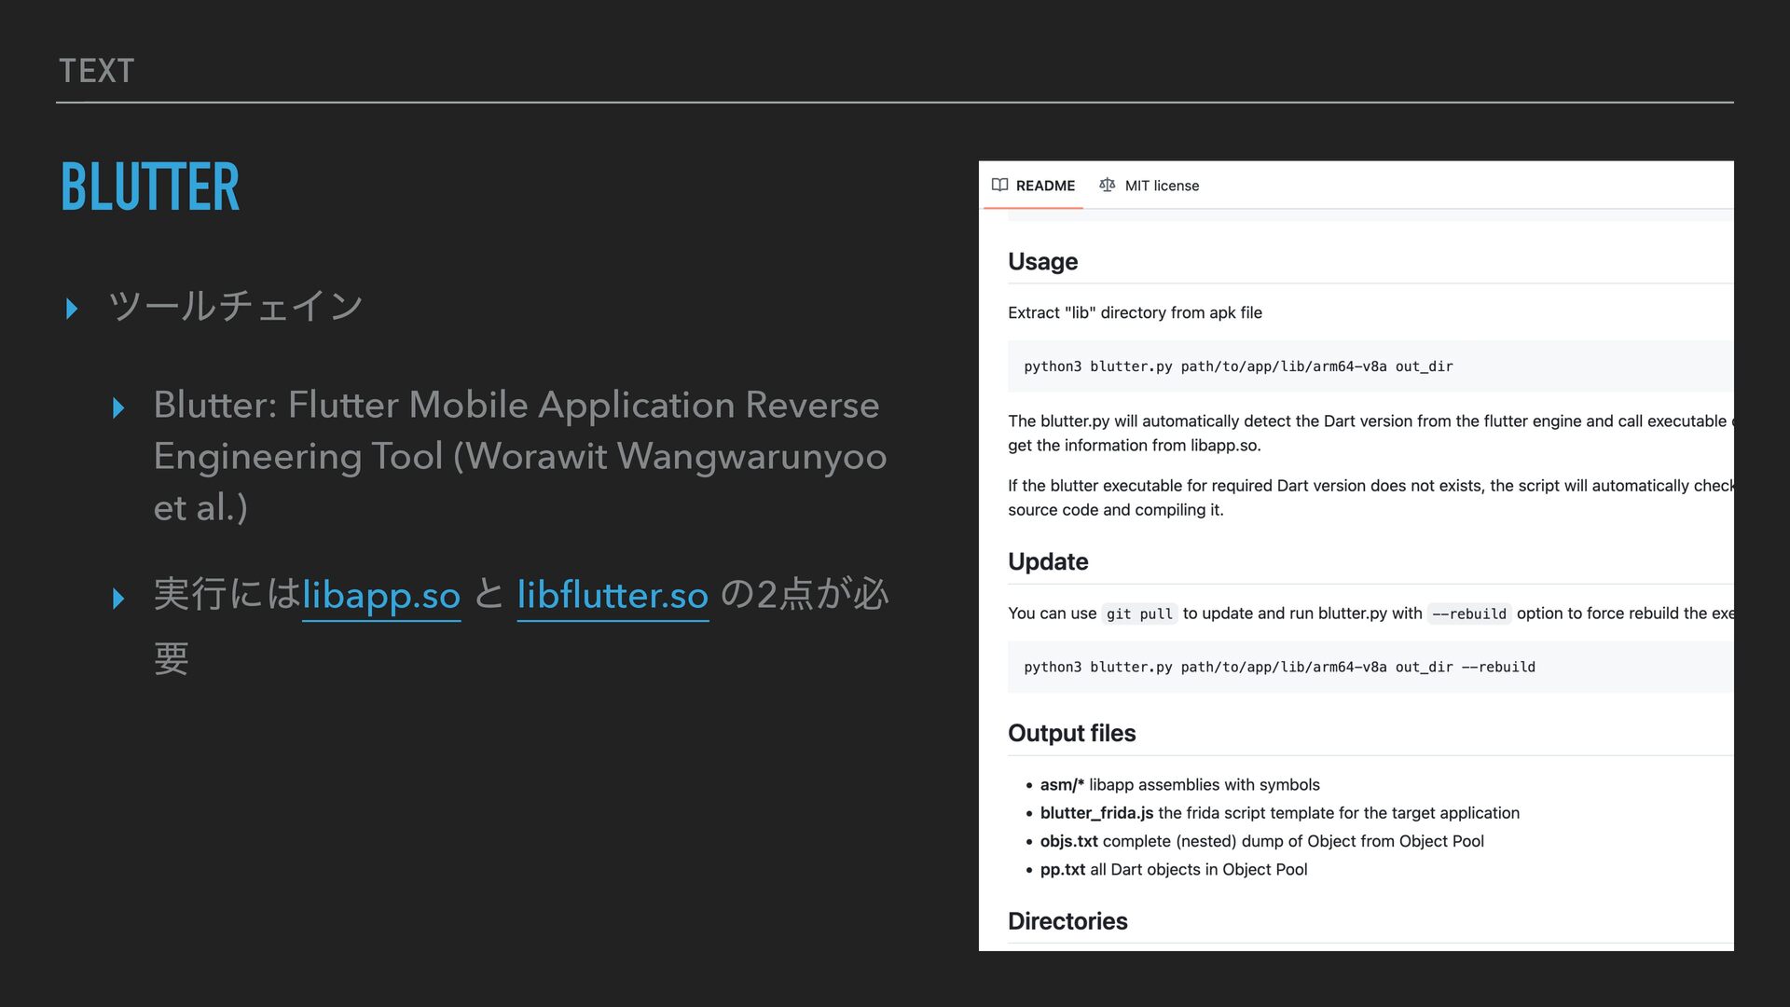Switch to the MIT license tab
Viewport: 1790px width, 1007px height.
[1161, 186]
